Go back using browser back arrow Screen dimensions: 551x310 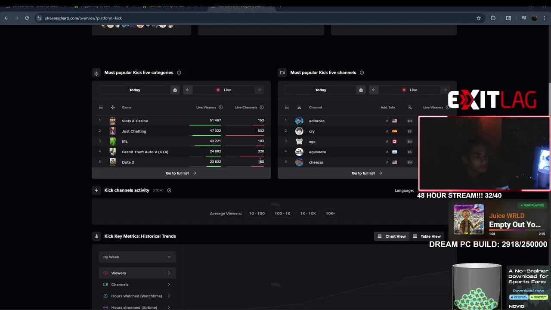point(6,18)
